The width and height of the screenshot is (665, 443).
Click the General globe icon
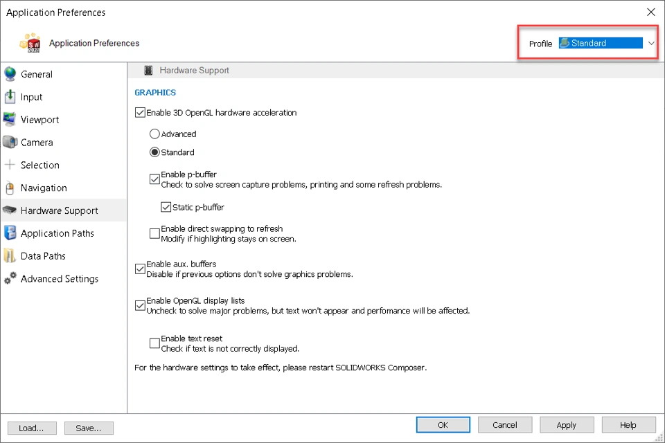click(x=10, y=74)
